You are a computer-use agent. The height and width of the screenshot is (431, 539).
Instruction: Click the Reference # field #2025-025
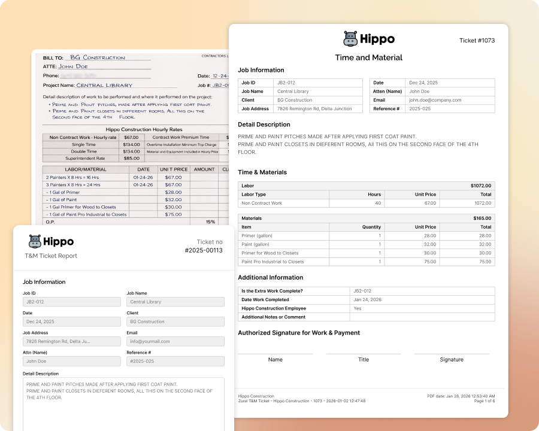(175, 361)
